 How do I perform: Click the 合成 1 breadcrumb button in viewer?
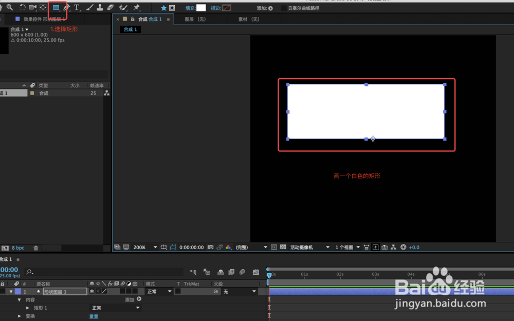(130, 29)
